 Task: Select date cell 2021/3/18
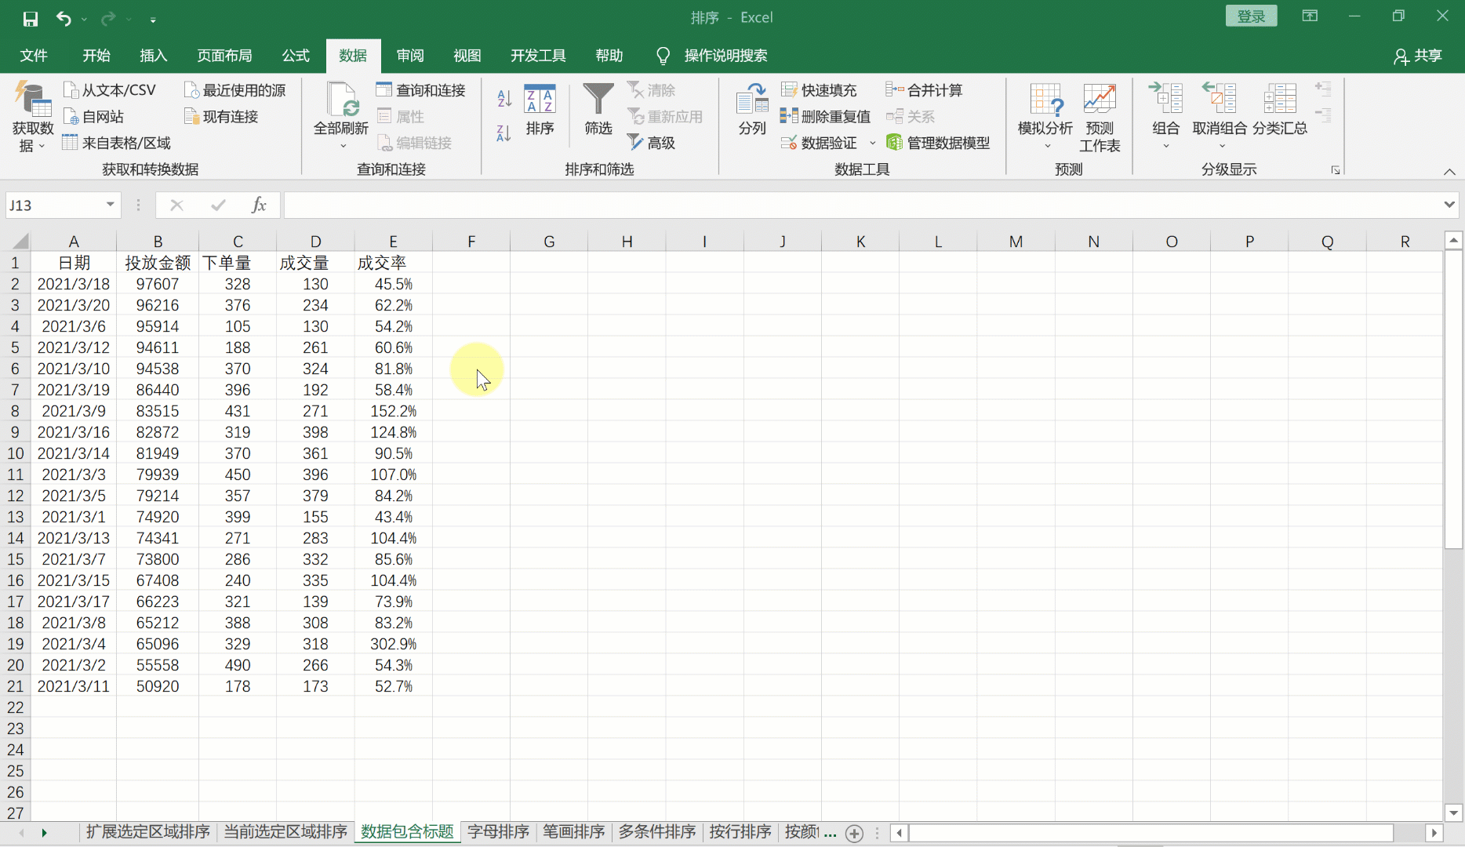click(74, 284)
